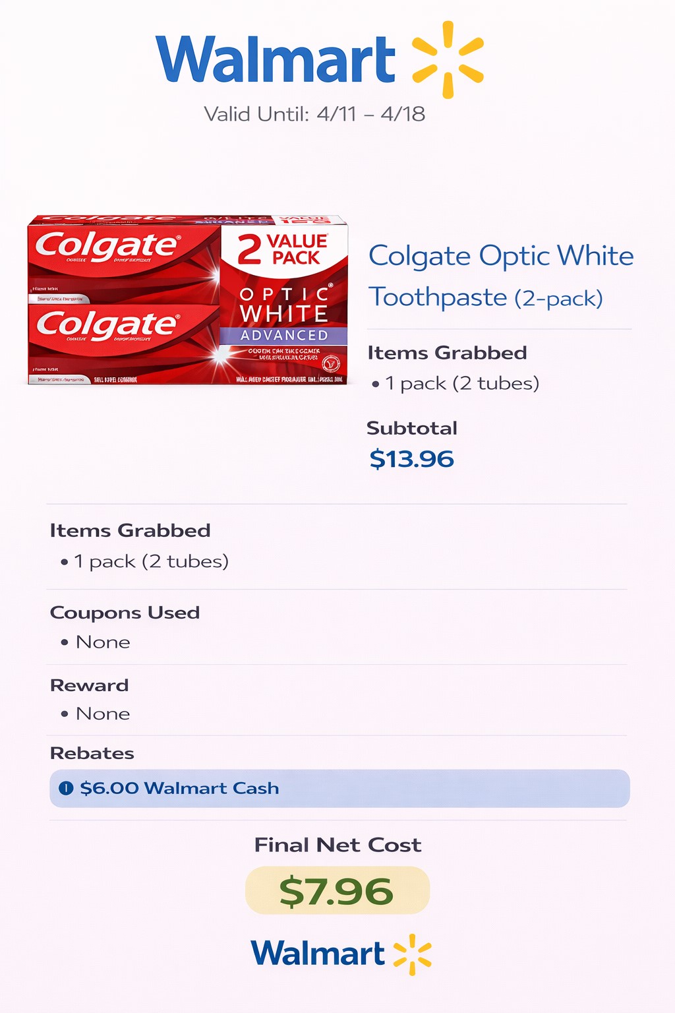Click the Rebates section heading
The width and height of the screenshot is (675, 1013).
point(92,753)
